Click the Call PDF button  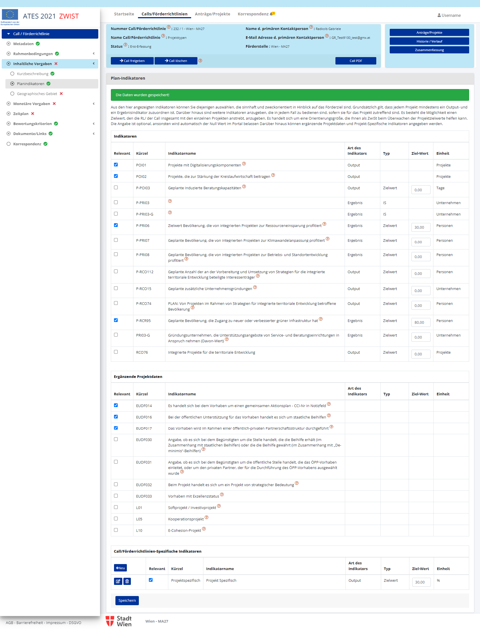pyautogui.click(x=355, y=61)
